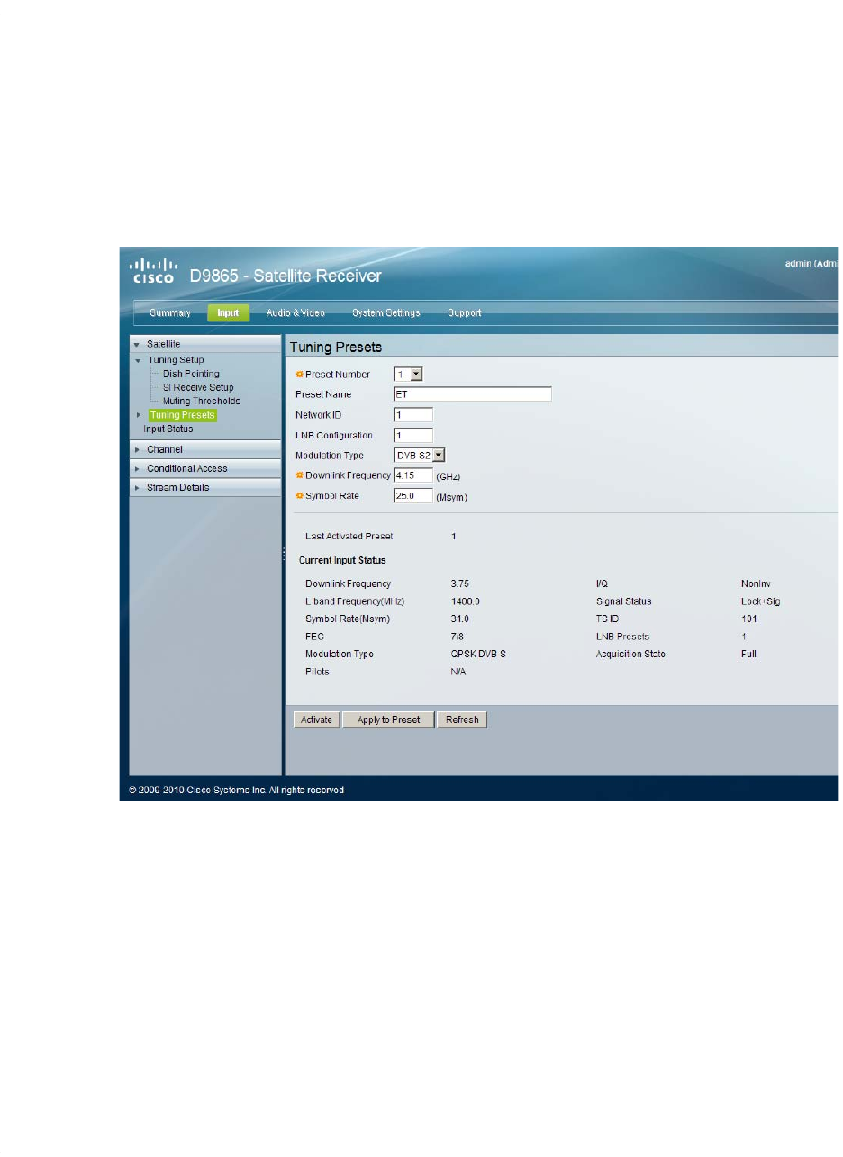The width and height of the screenshot is (843, 1157).
Task: Click the Symbol Rate input field
Action: coord(413,494)
